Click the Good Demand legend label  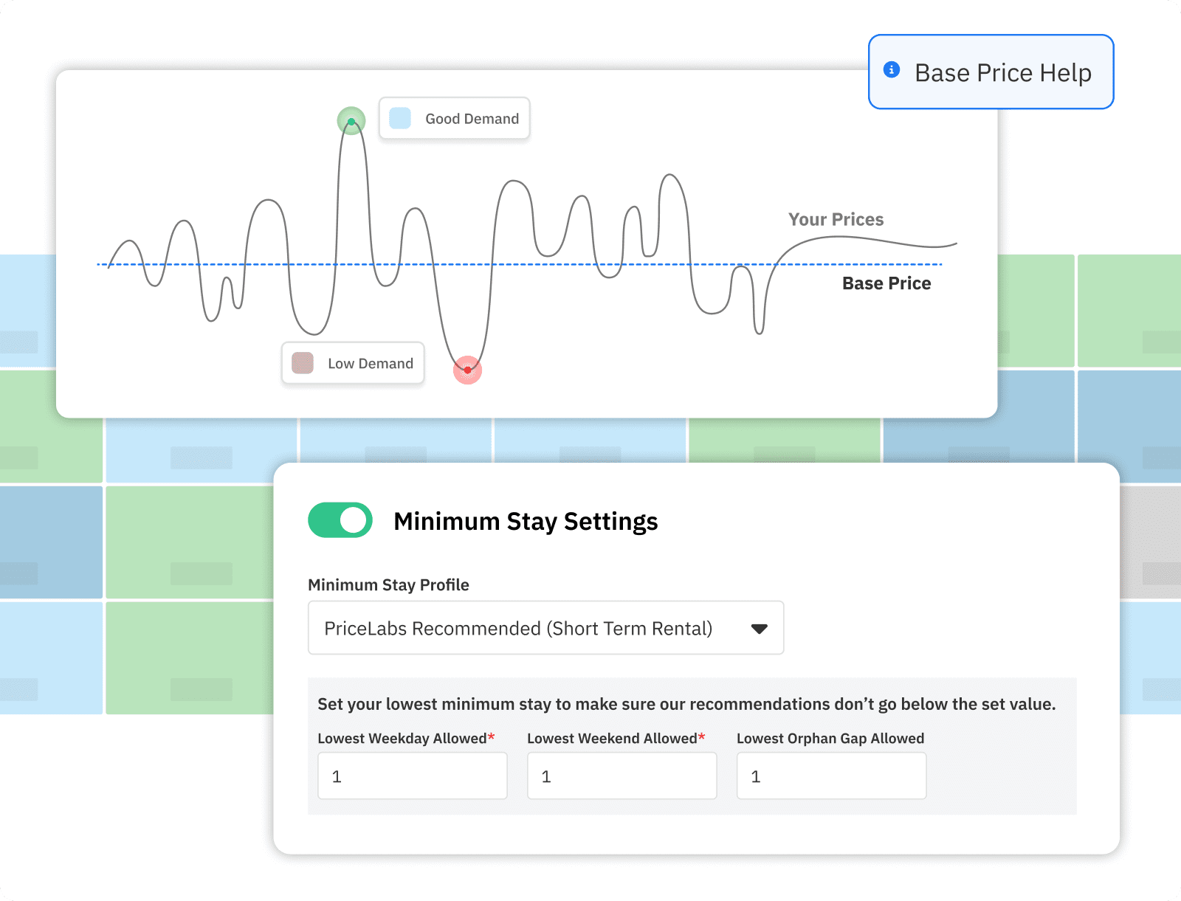472,119
